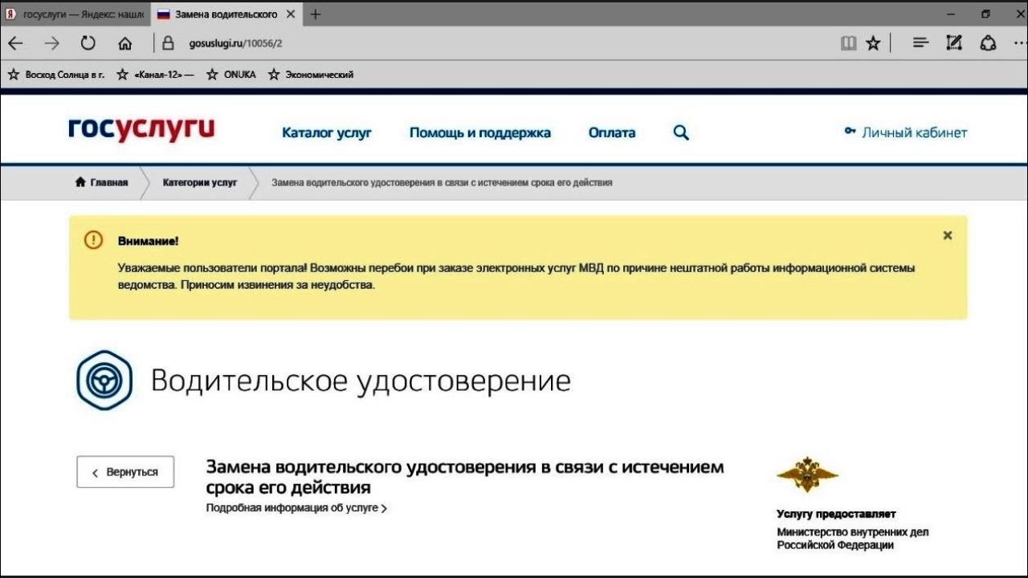This screenshot has width=1028, height=578.
Task: Click the browser forward arrow
Action: (51, 43)
